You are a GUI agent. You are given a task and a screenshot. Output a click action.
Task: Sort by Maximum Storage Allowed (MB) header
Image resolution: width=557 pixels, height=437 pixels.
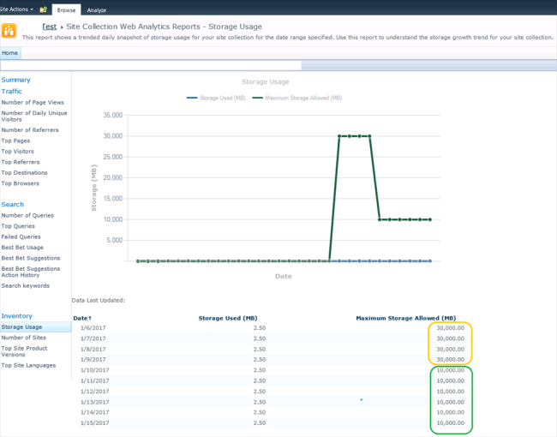tap(405, 319)
